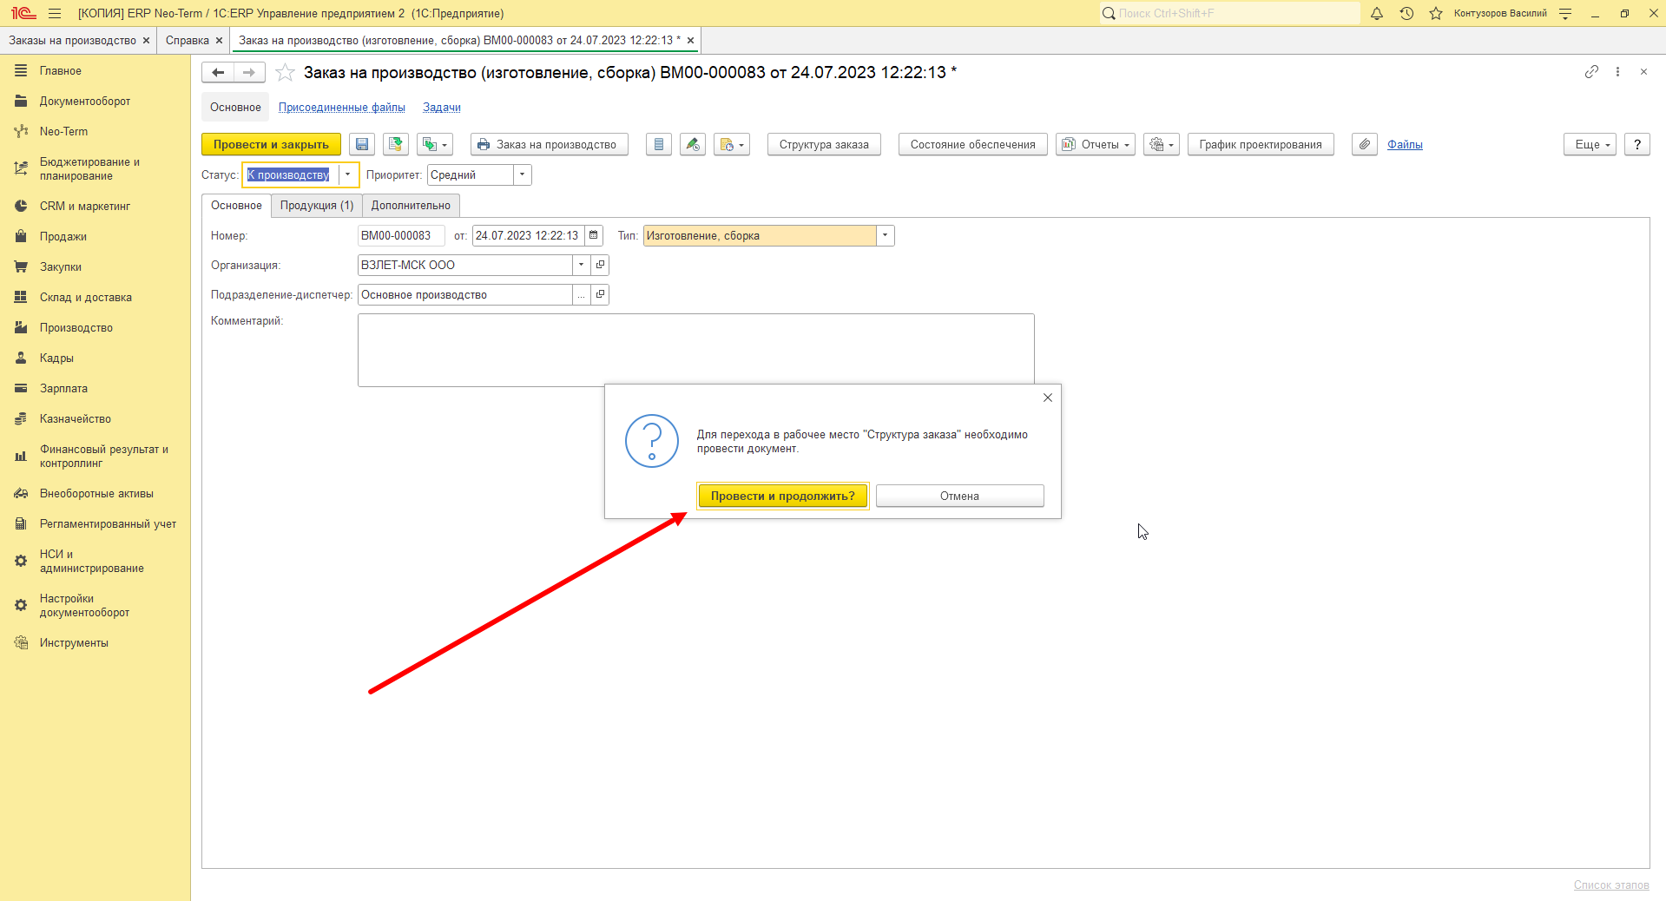
Task: Switch to the Заказы на производство tab
Action: tap(73, 41)
